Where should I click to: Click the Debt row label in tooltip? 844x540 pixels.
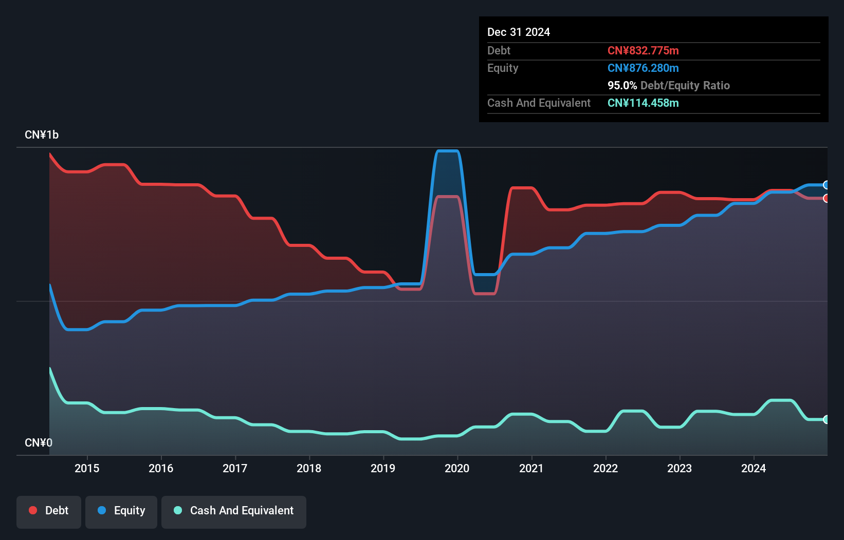(499, 50)
